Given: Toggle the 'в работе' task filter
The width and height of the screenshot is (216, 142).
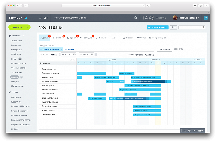Looking at the screenshot, I should point(139,54).
